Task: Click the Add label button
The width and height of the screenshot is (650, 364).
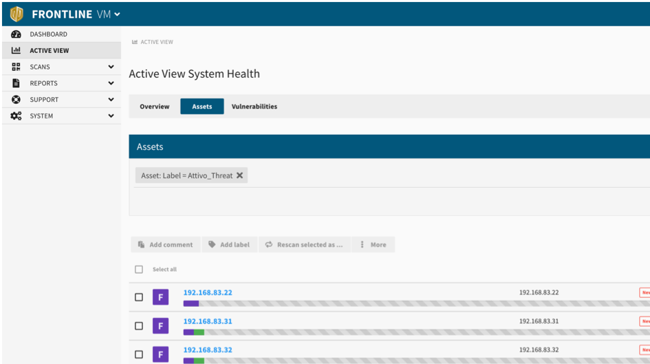Action: click(x=229, y=244)
